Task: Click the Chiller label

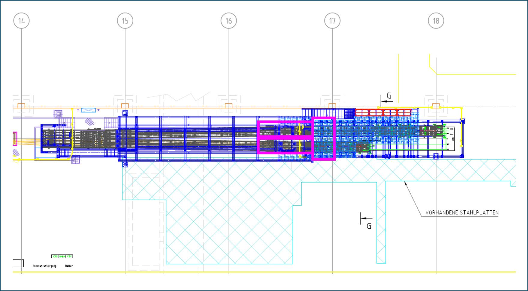Action: coord(69,266)
